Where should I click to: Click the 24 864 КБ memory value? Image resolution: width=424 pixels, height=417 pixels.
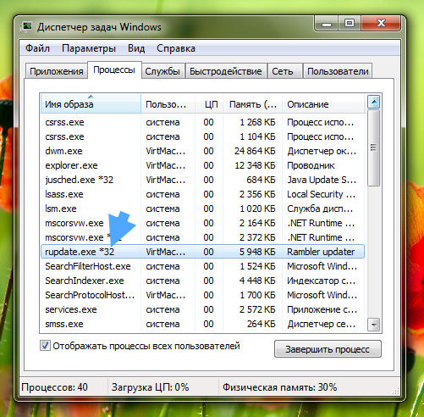pos(255,151)
